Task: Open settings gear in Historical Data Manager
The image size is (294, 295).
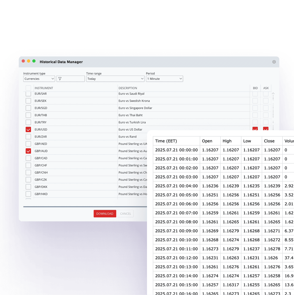Action: 274,62
